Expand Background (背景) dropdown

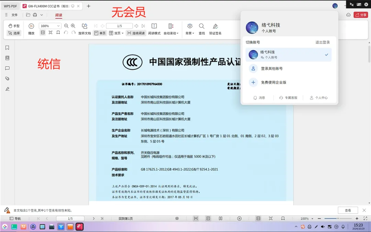coord(193,33)
